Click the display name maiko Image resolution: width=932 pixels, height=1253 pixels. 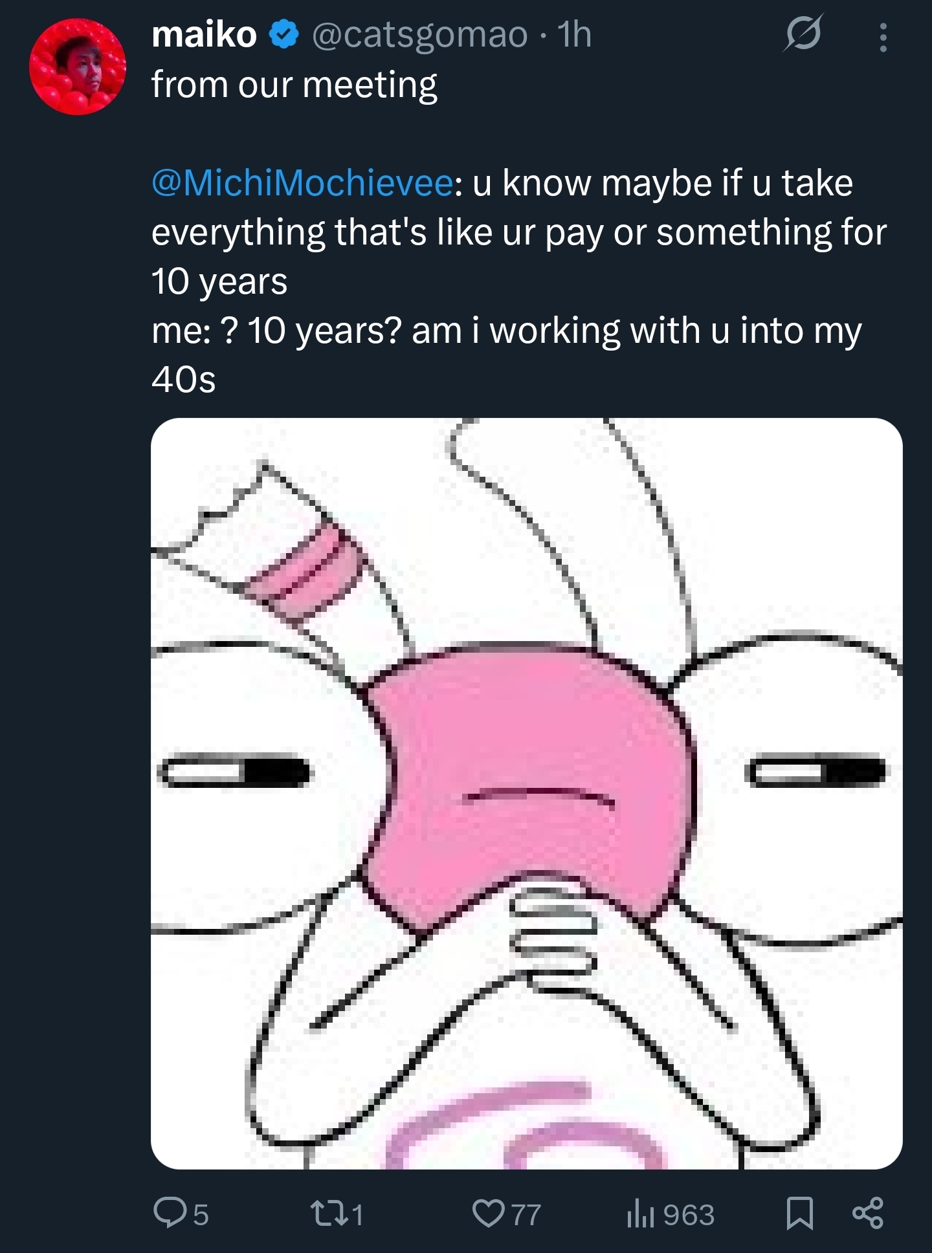point(204,34)
